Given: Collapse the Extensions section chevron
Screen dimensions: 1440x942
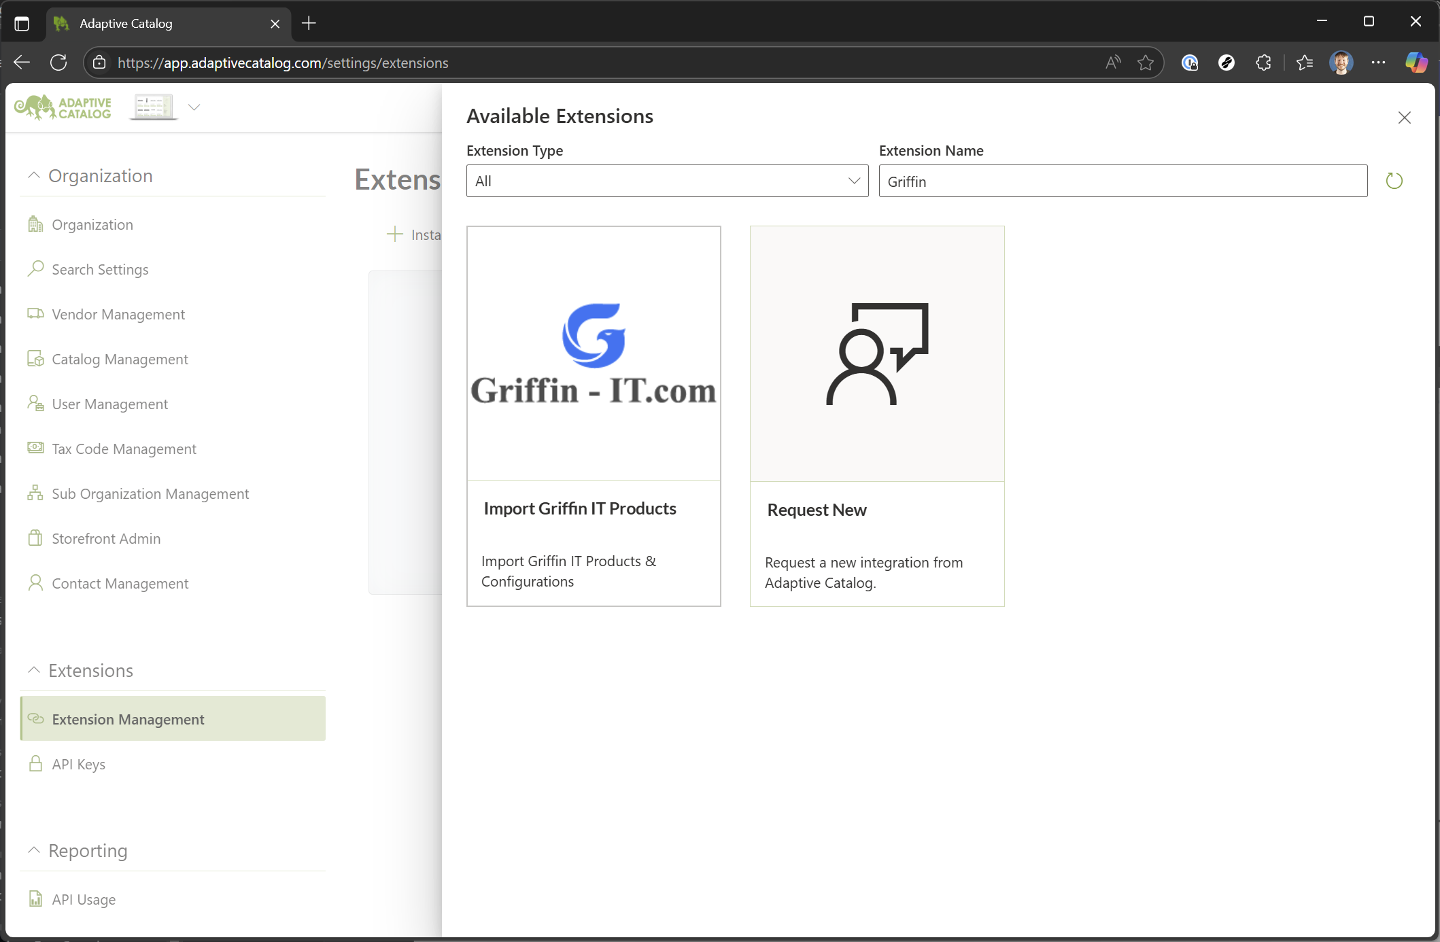Looking at the screenshot, I should click(x=33, y=670).
